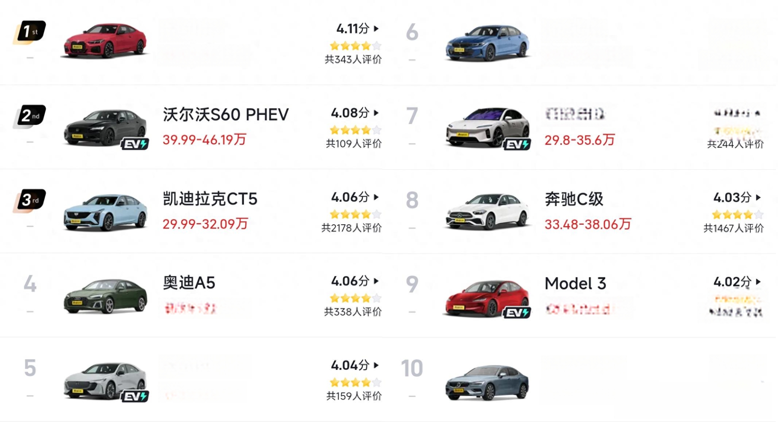
Task: Open the 奥迪A5 listing
Action: click(189, 283)
